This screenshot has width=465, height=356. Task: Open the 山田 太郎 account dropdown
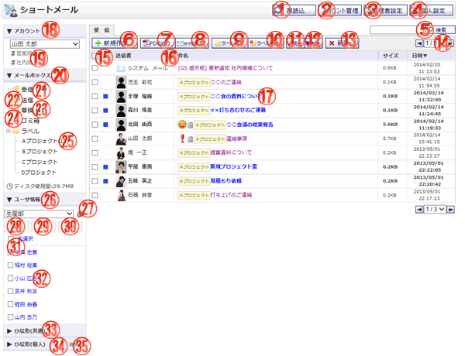45,45
